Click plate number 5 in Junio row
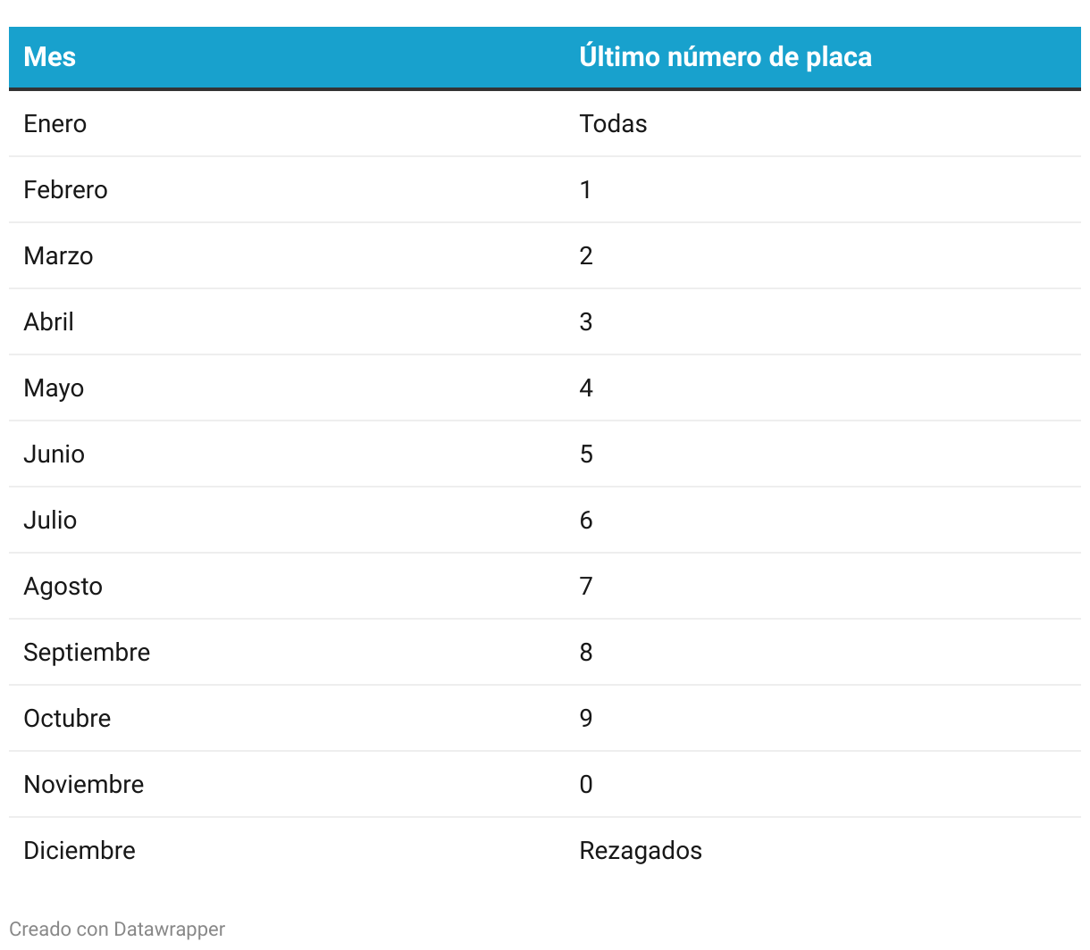The height and width of the screenshot is (950, 1090). [586, 454]
